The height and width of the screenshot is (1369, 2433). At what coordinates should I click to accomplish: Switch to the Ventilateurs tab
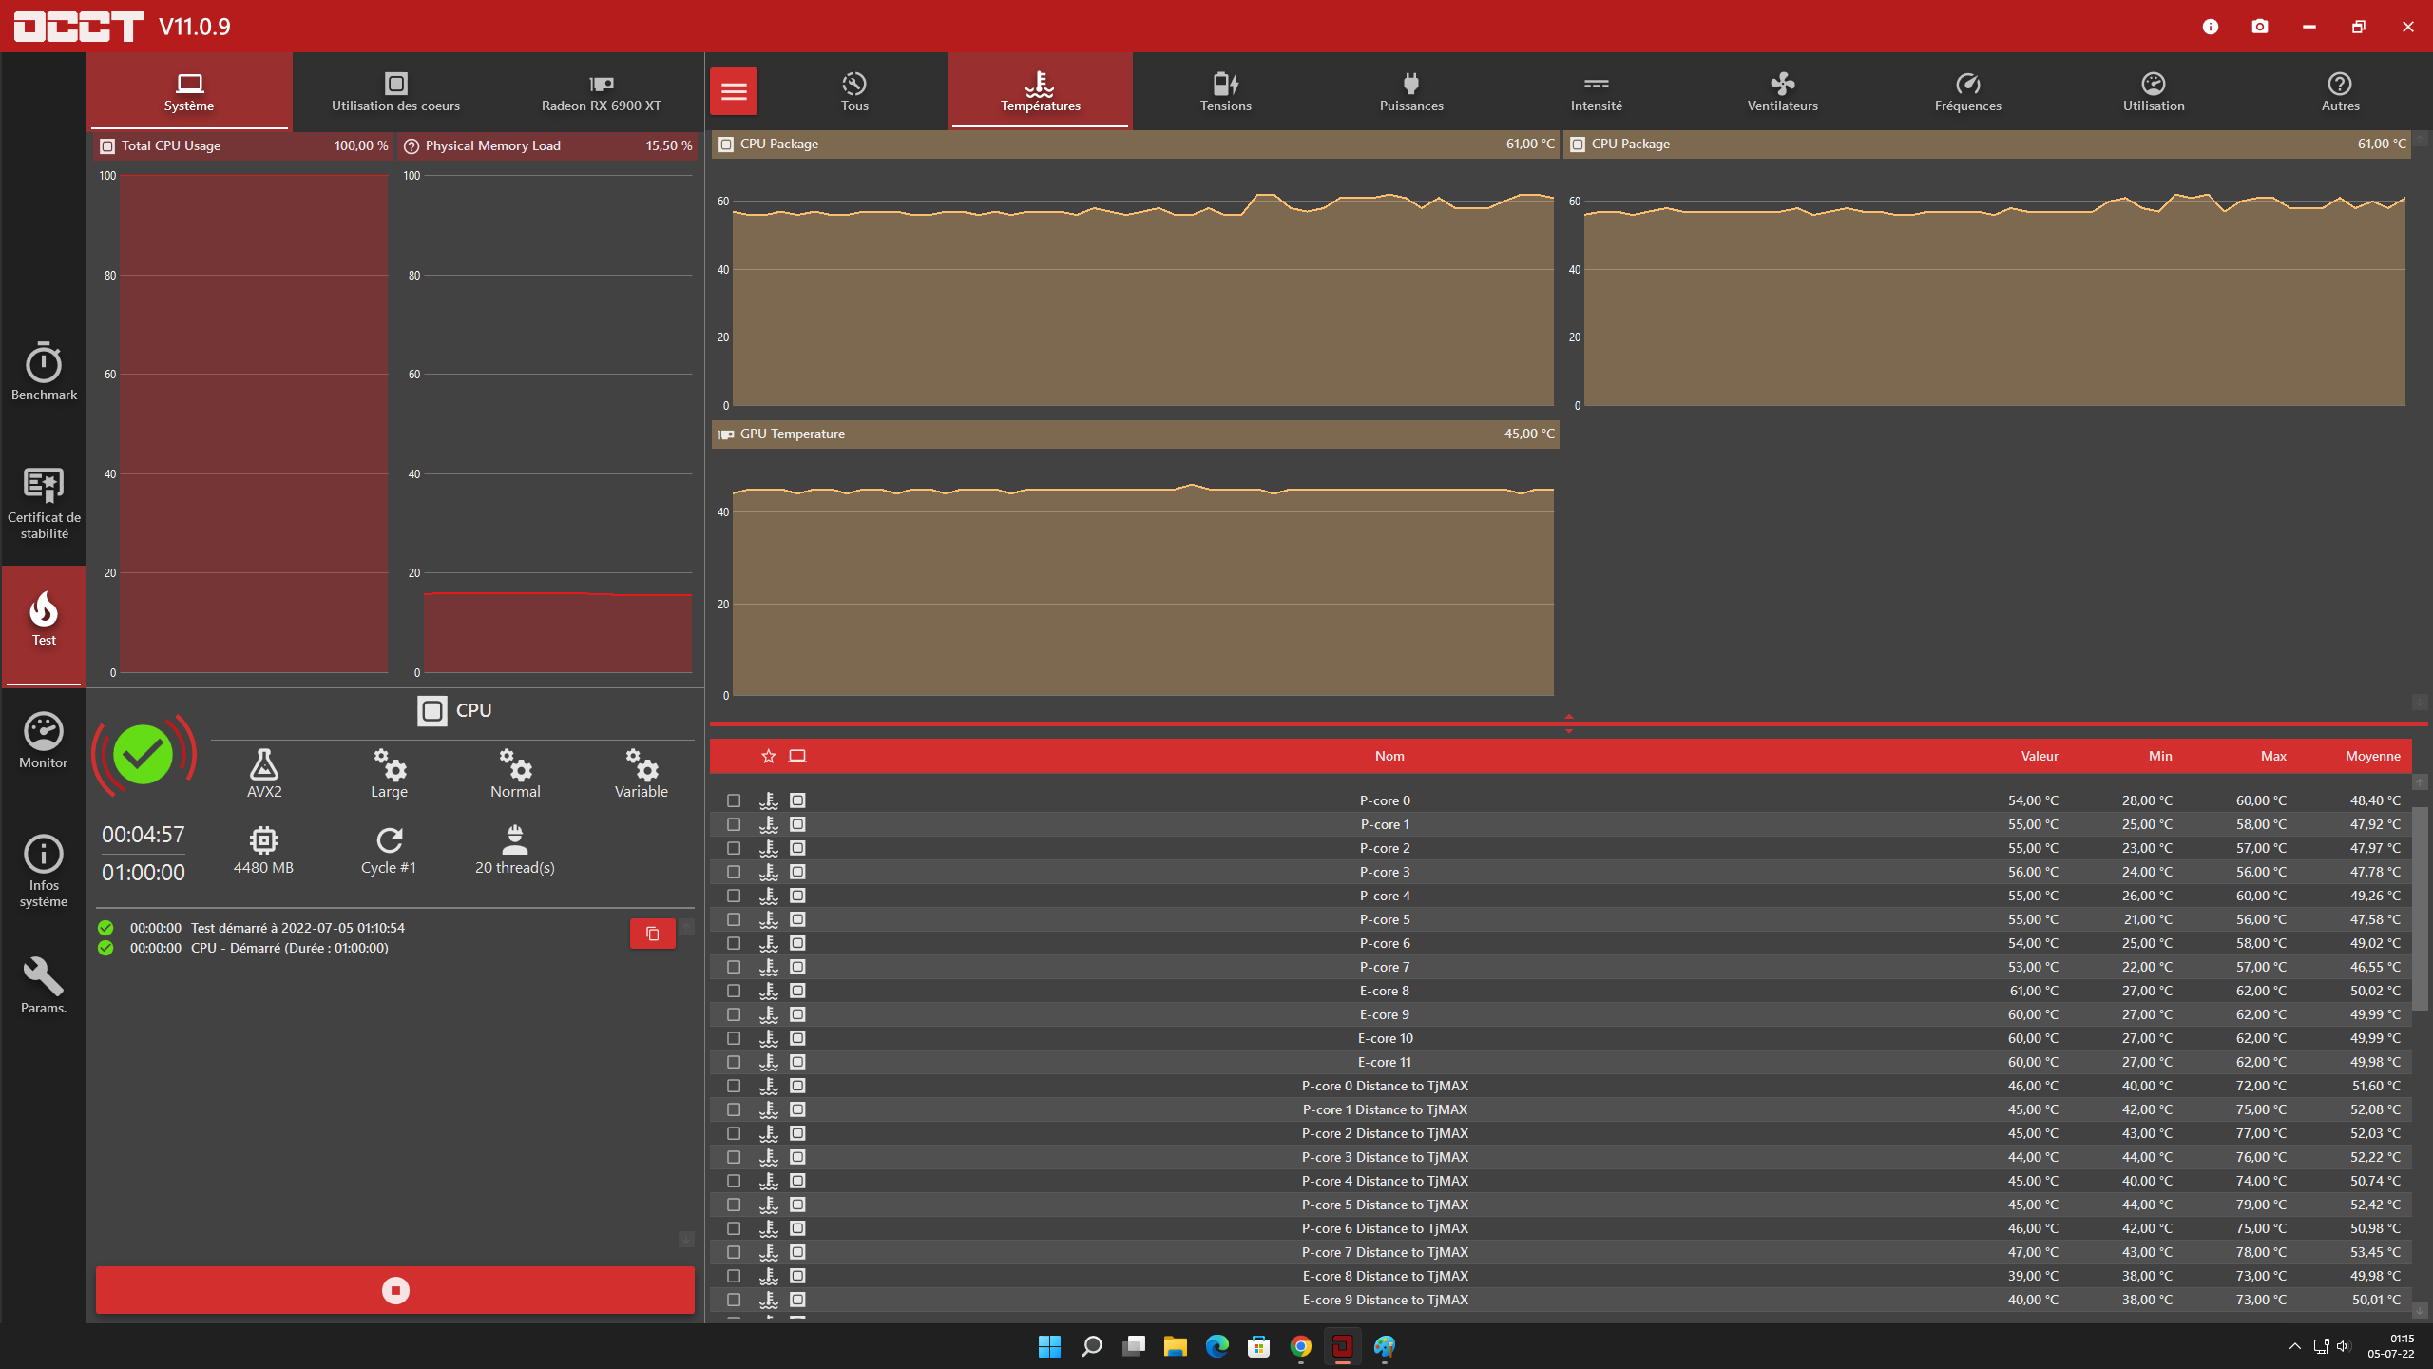(x=1782, y=91)
